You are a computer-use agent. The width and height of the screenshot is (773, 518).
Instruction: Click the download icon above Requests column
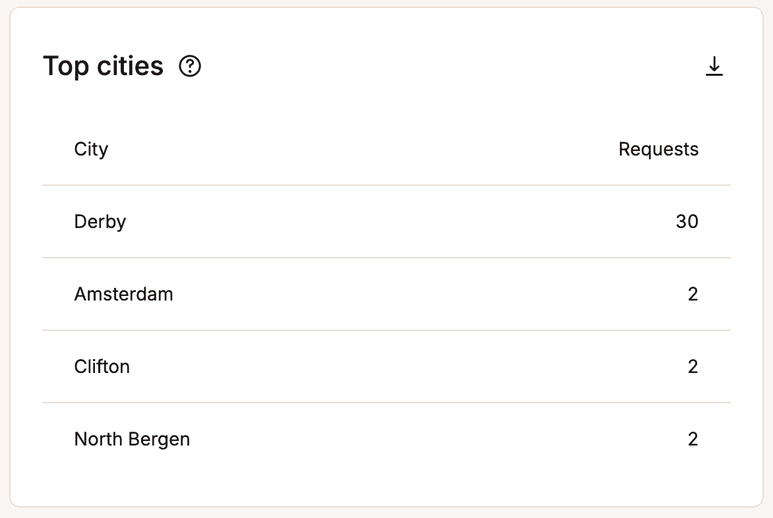714,66
